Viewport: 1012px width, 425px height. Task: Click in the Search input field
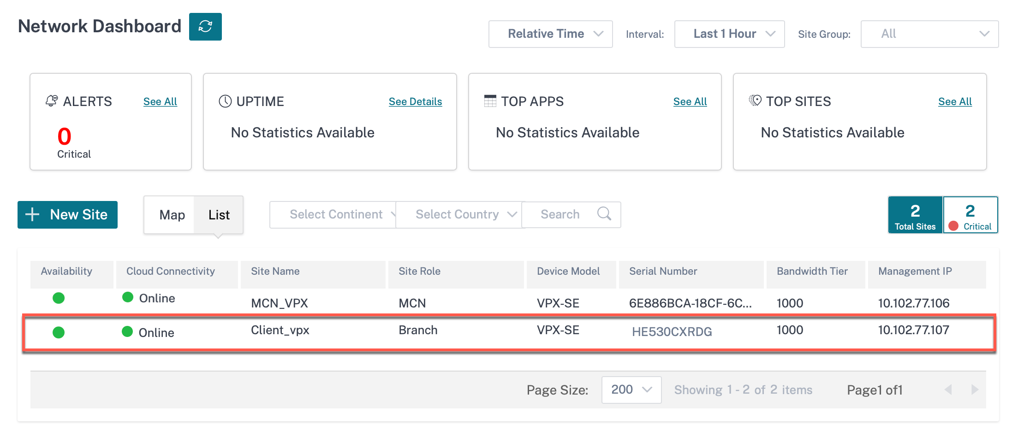571,214
